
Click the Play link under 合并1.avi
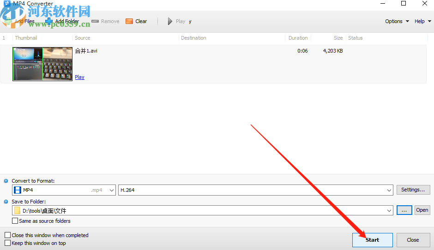[80, 77]
